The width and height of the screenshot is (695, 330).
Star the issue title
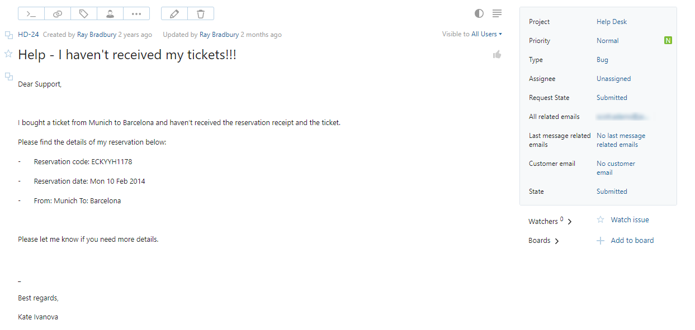(8, 54)
